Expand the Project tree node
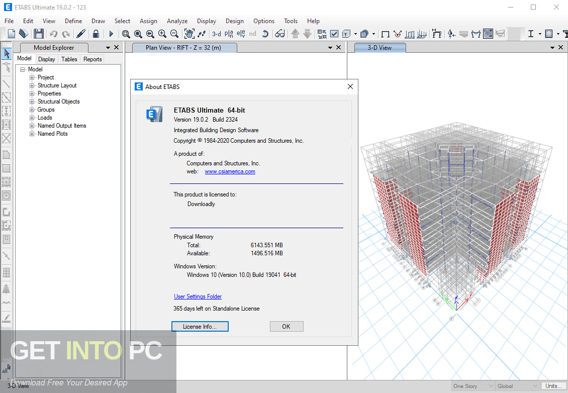 click(32, 77)
